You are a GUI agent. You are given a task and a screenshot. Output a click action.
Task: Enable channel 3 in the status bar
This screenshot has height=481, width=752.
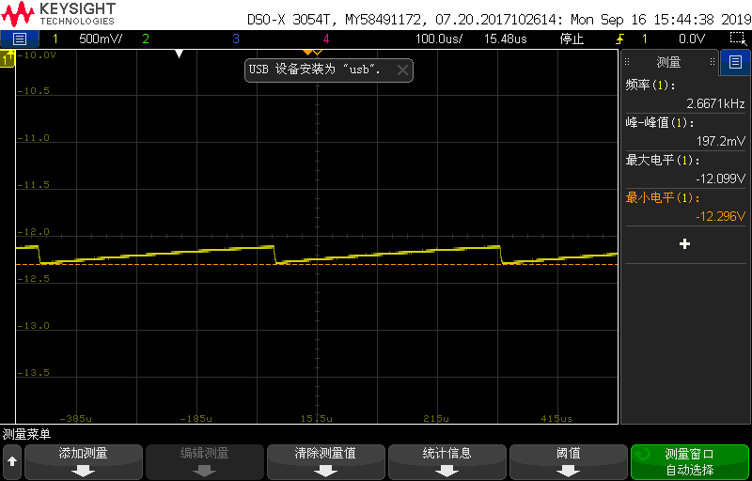pos(236,39)
